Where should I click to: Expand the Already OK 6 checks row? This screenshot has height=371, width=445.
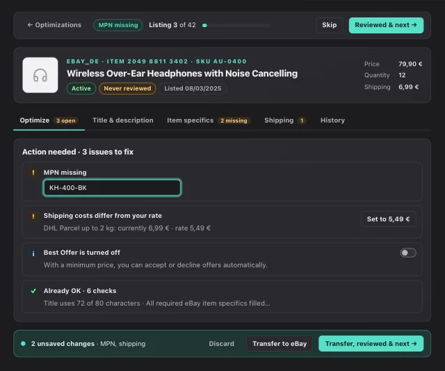[222, 297]
